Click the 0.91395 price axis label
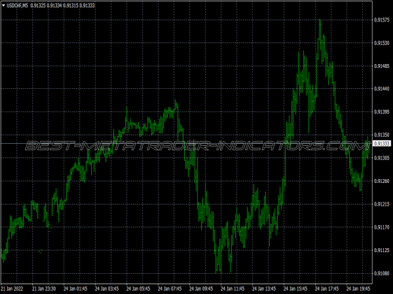The width and height of the screenshot is (393, 294). (x=381, y=112)
